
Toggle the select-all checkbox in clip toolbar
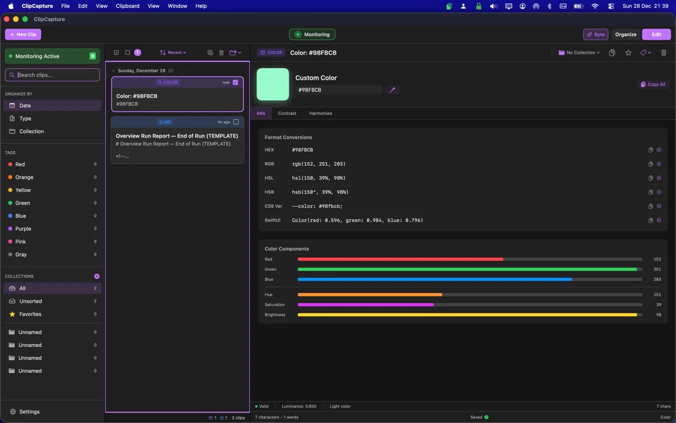coord(117,52)
